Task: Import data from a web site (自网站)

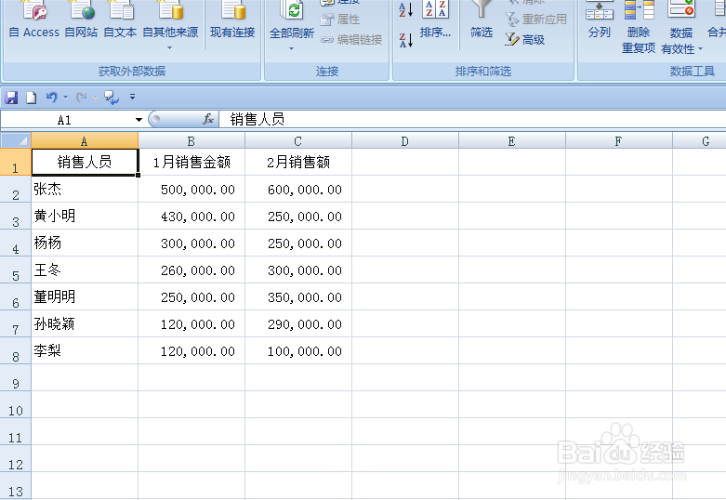Action: coord(81,20)
